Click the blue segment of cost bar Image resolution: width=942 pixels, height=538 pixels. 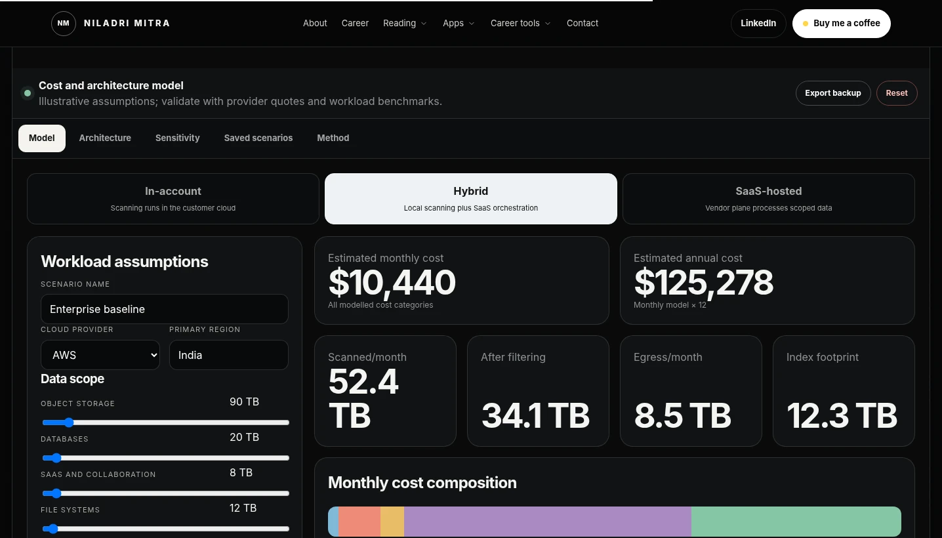[x=333, y=522]
